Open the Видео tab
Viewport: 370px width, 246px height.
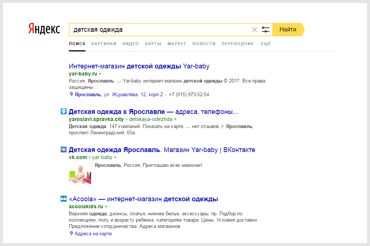[x=131, y=44]
